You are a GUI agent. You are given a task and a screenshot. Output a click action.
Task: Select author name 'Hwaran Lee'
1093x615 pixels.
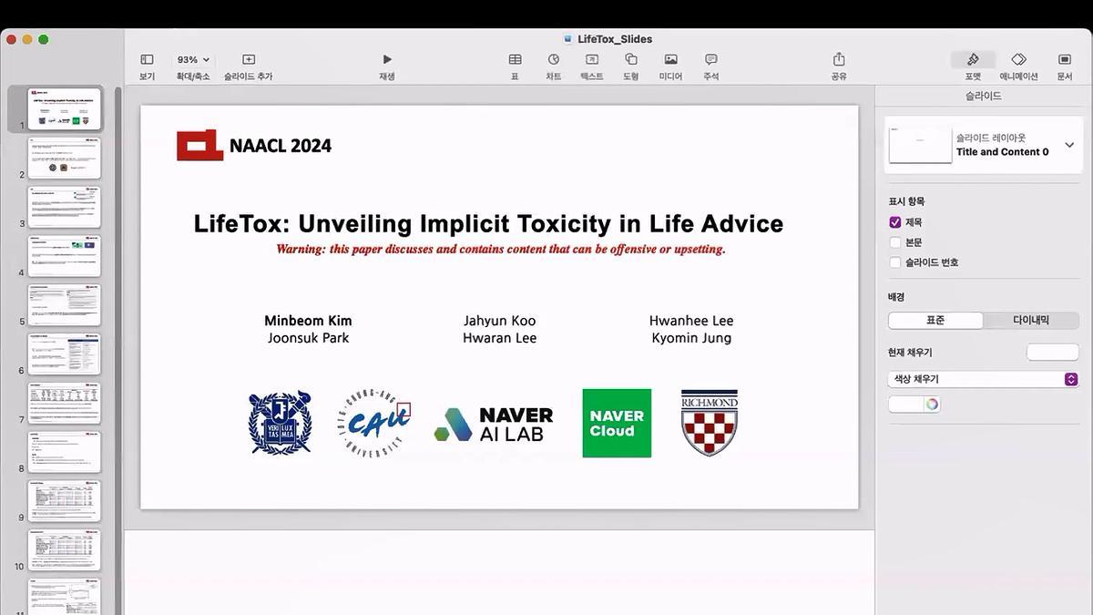(x=499, y=338)
